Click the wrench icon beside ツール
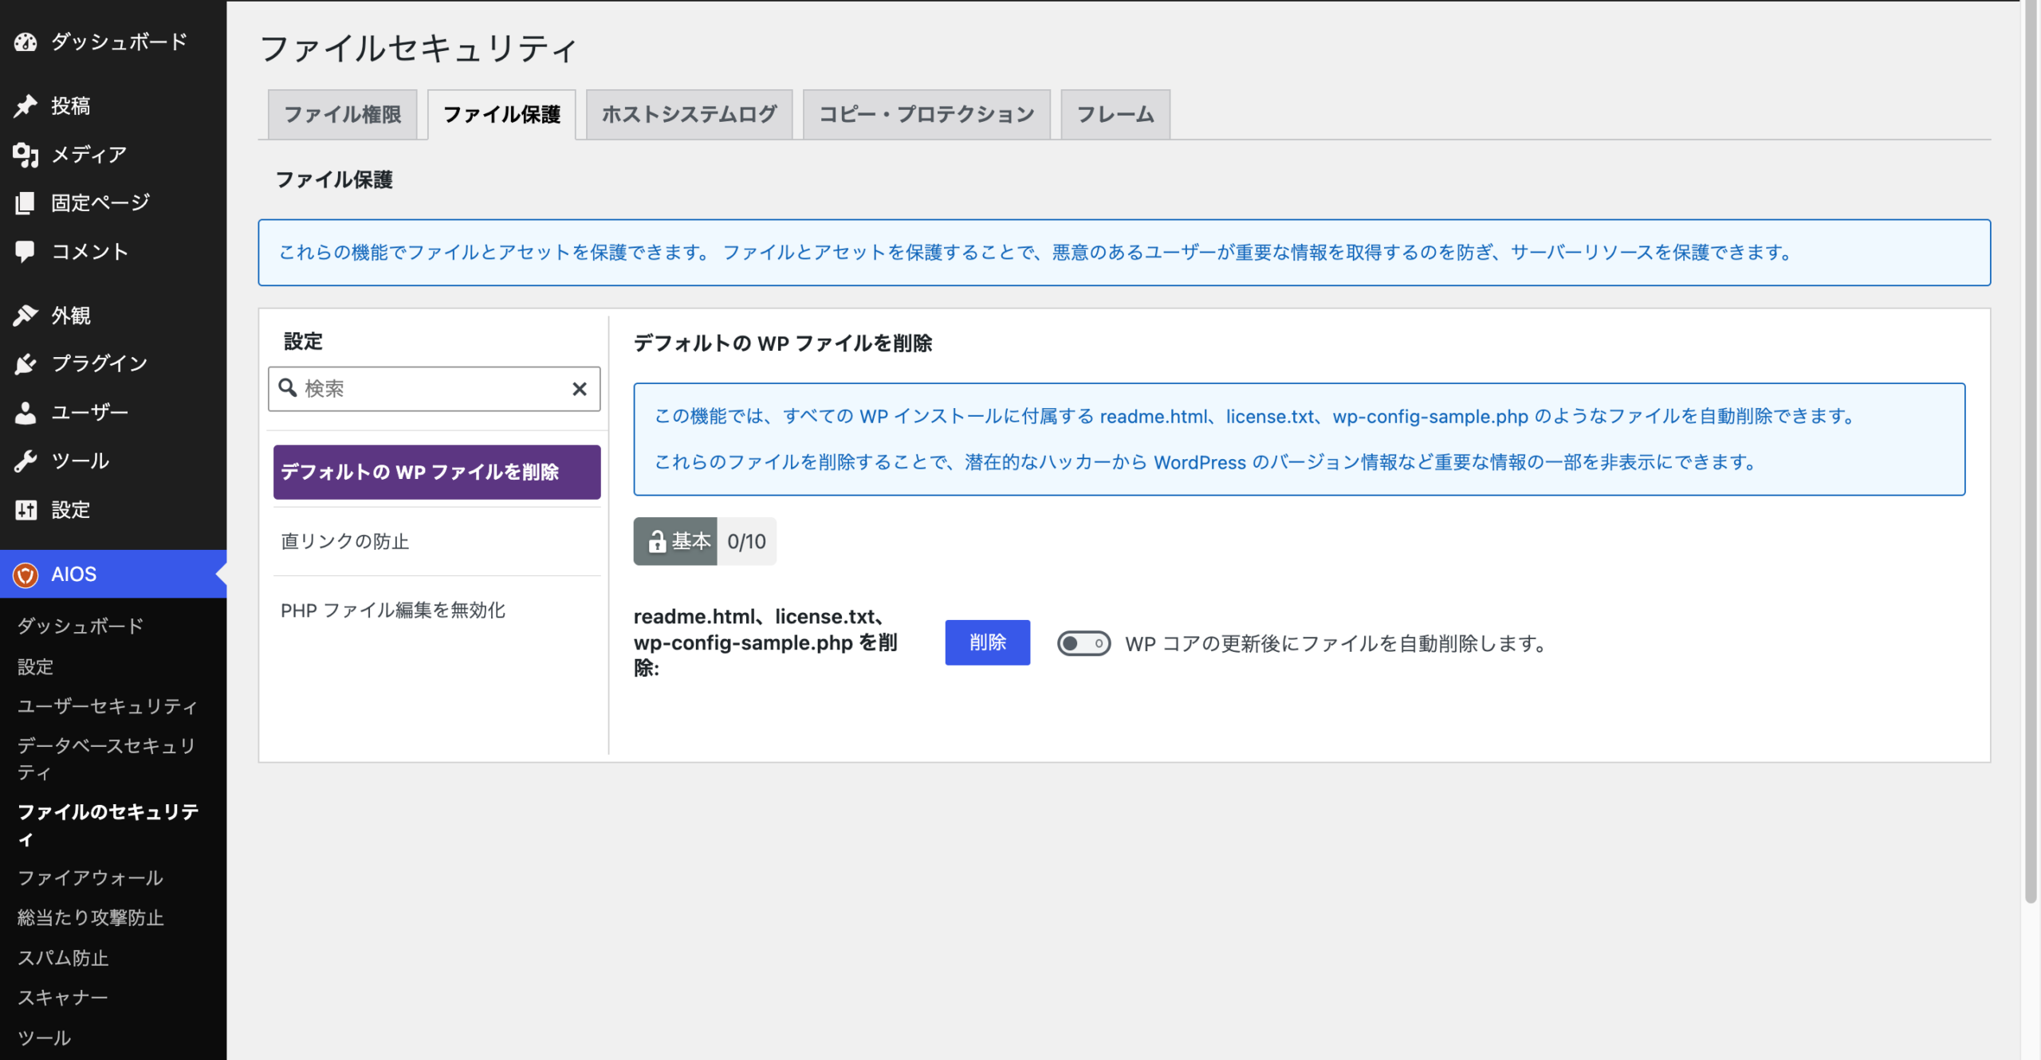 click(x=26, y=461)
